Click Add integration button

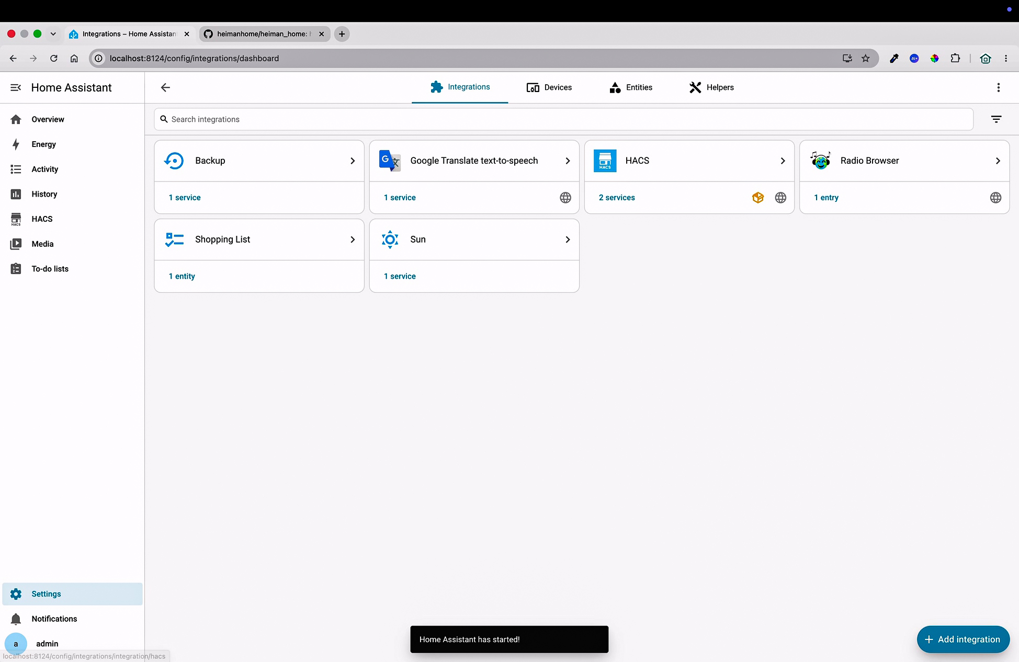(x=963, y=640)
